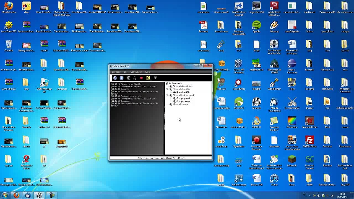The width and height of the screenshot is (354, 199).
Task: Open mp3DirectCut desktop icon
Action: point(256,65)
